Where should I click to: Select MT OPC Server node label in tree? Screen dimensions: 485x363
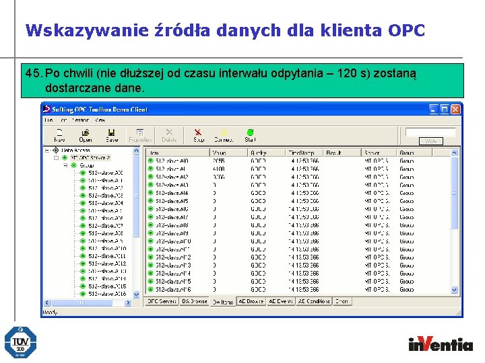pos(90,158)
